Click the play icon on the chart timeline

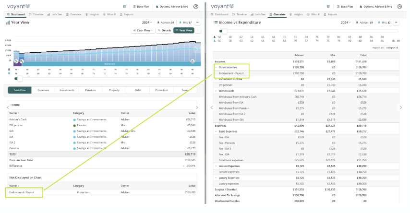[16, 61]
